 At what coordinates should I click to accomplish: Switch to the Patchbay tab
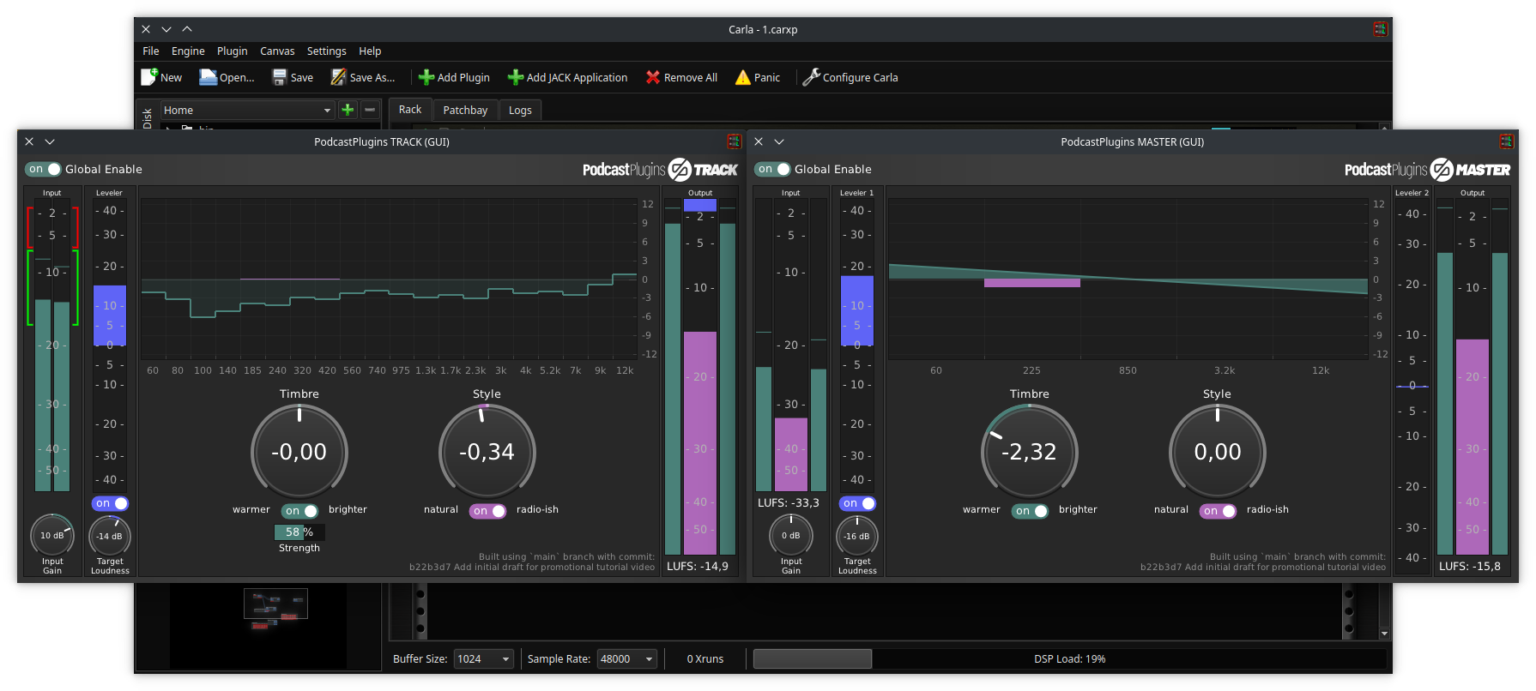click(465, 111)
